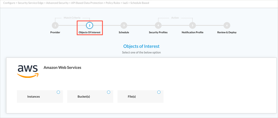Click the Bucket(s) card label text

pos(83,97)
